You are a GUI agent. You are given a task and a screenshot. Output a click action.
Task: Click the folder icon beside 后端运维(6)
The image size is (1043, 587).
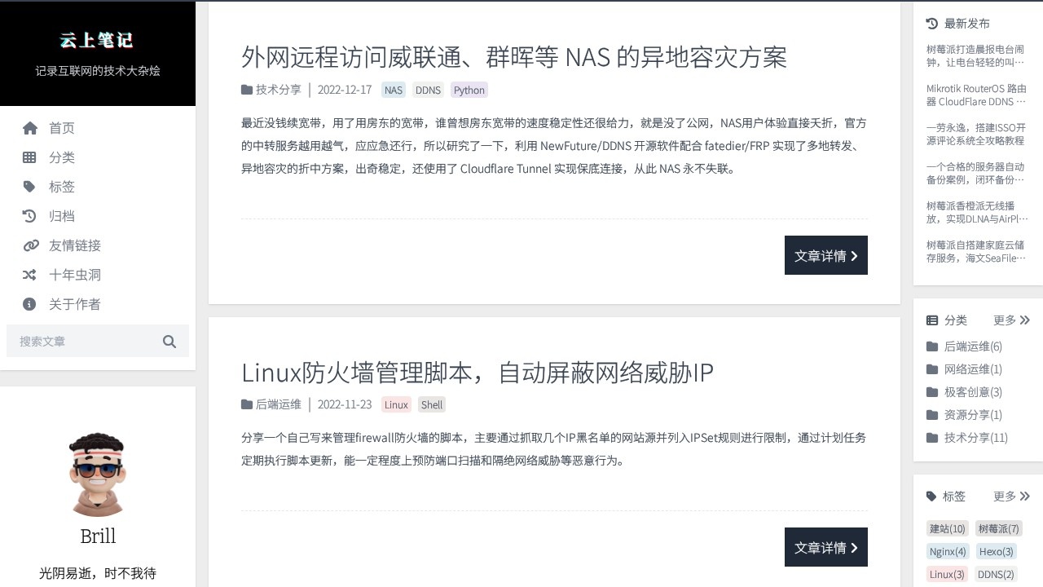point(933,346)
